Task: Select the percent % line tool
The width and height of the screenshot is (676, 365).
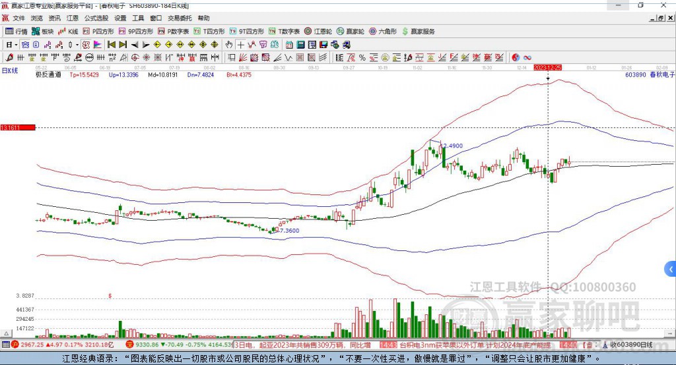Action: pos(362,58)
